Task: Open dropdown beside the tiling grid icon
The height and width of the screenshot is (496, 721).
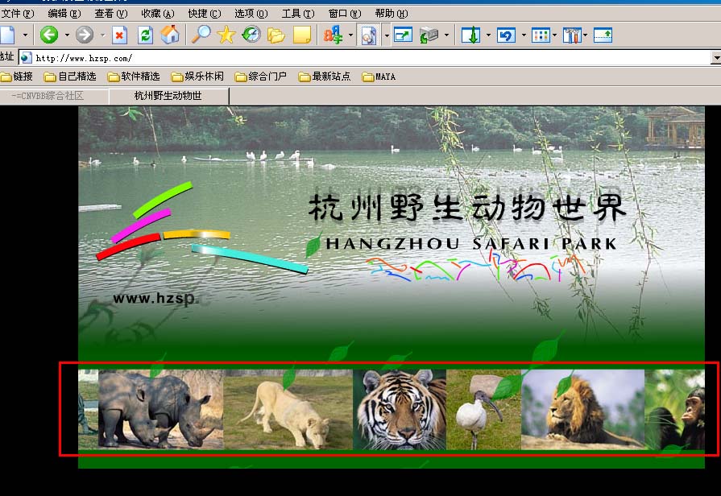Action: point(554,35)
